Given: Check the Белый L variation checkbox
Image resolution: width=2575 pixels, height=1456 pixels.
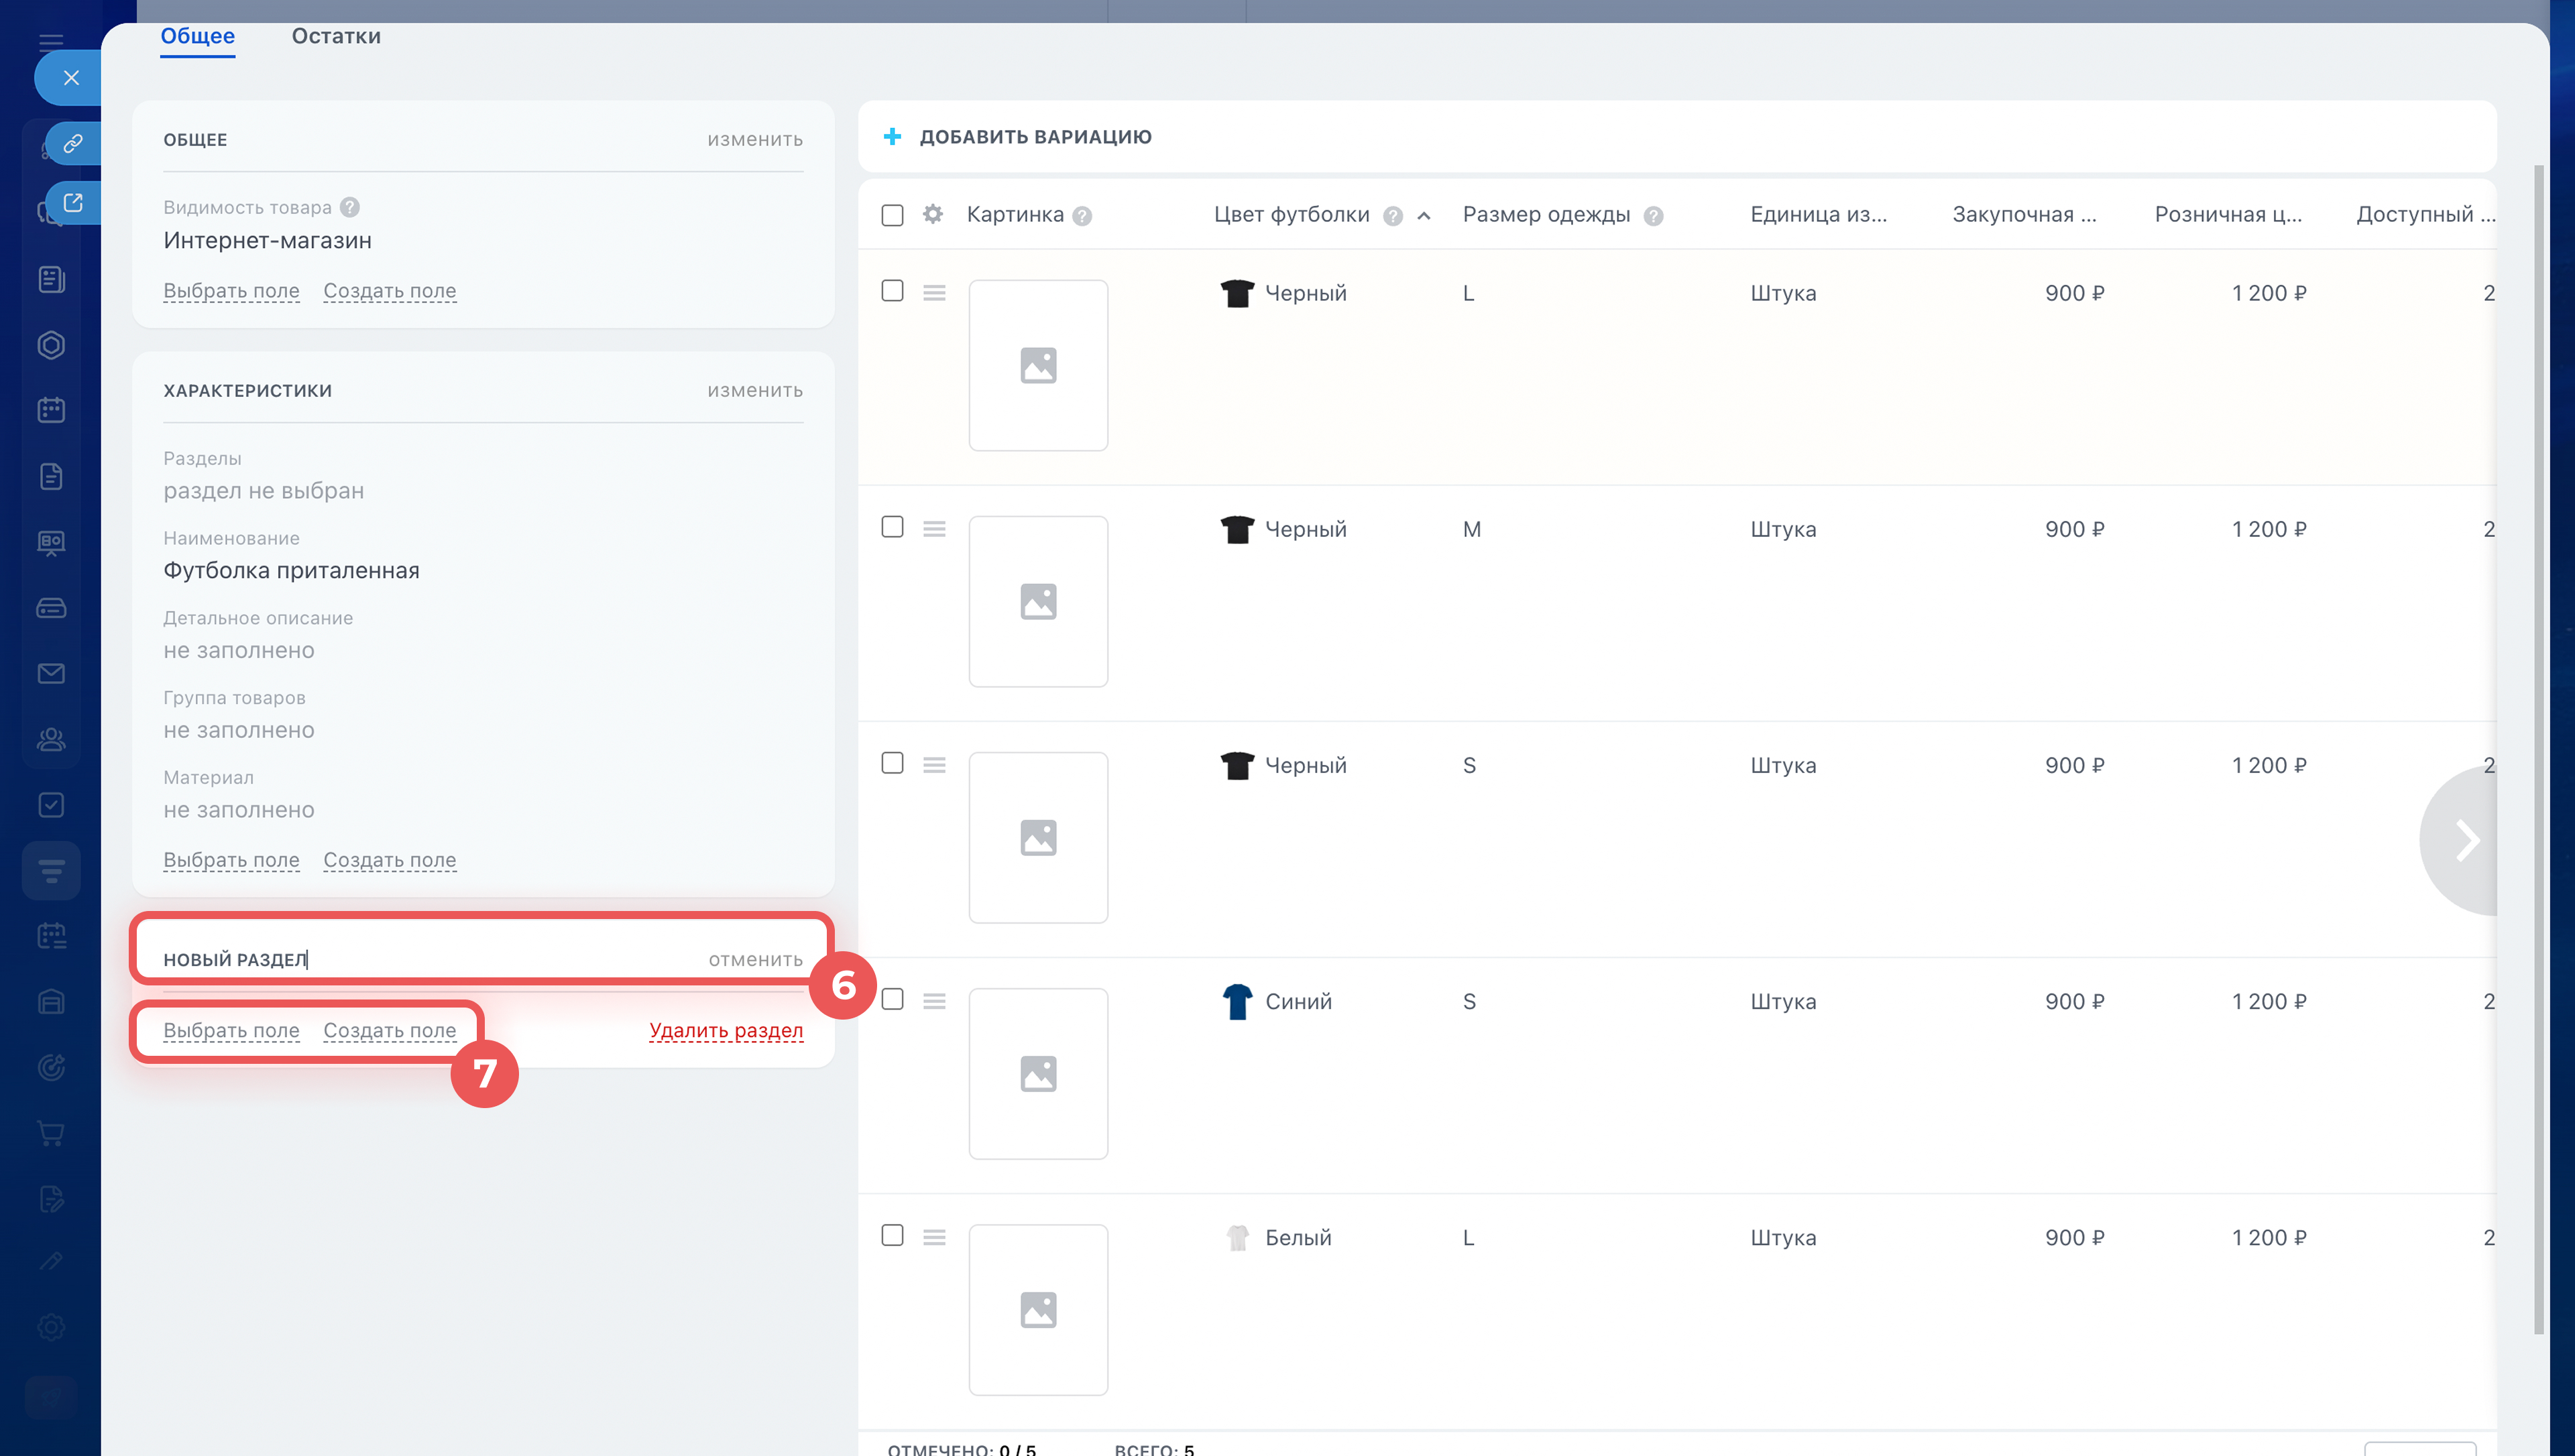Looking at the screenshot, I should (892, 1235).
